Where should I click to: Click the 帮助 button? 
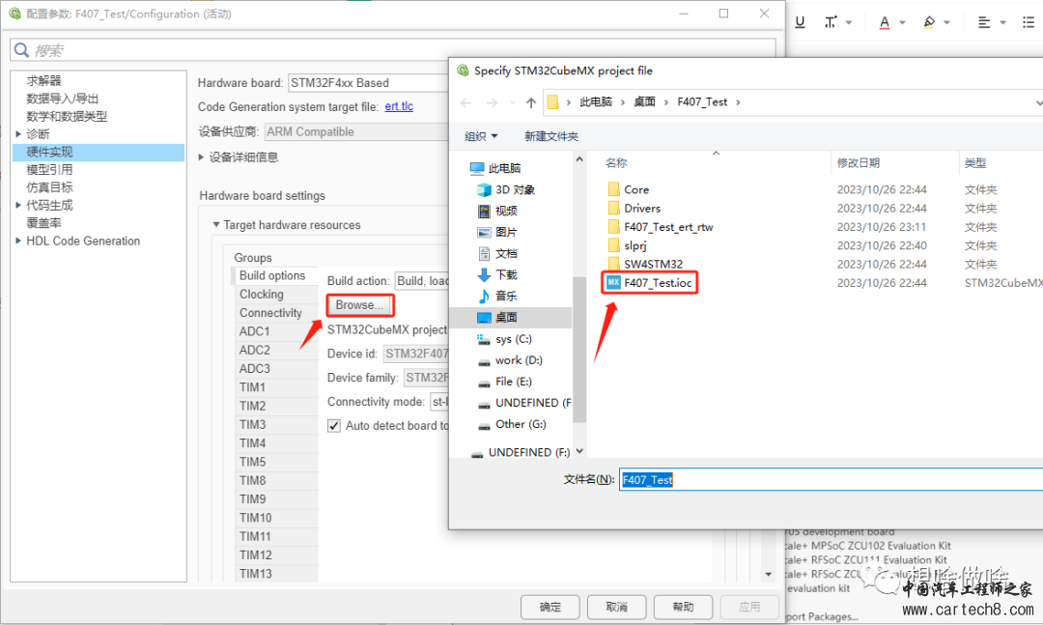tap(683, 607)
